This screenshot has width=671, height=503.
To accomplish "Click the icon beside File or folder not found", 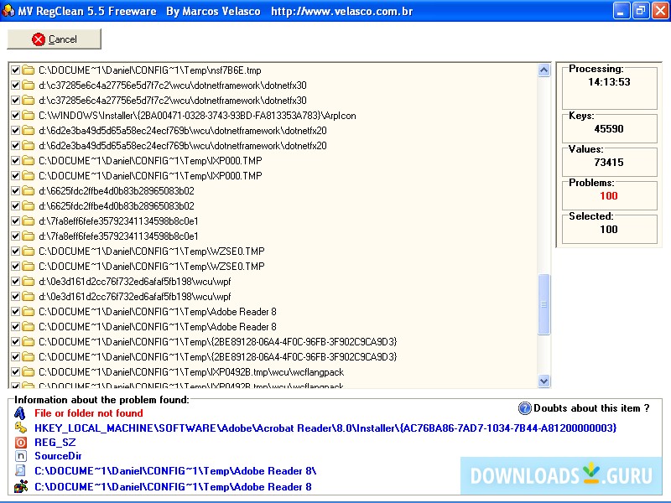I will pyautogui.click(x=21, y=412).
